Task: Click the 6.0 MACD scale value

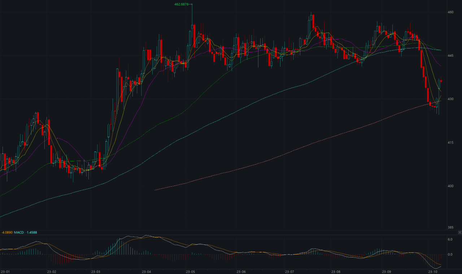Action: (450, 239)
